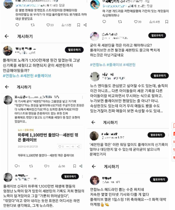This screenshot has width=175, height=210.
Task: View profile picture of 연합뉴스 헤드라인 poster
Action: point(95,180)
